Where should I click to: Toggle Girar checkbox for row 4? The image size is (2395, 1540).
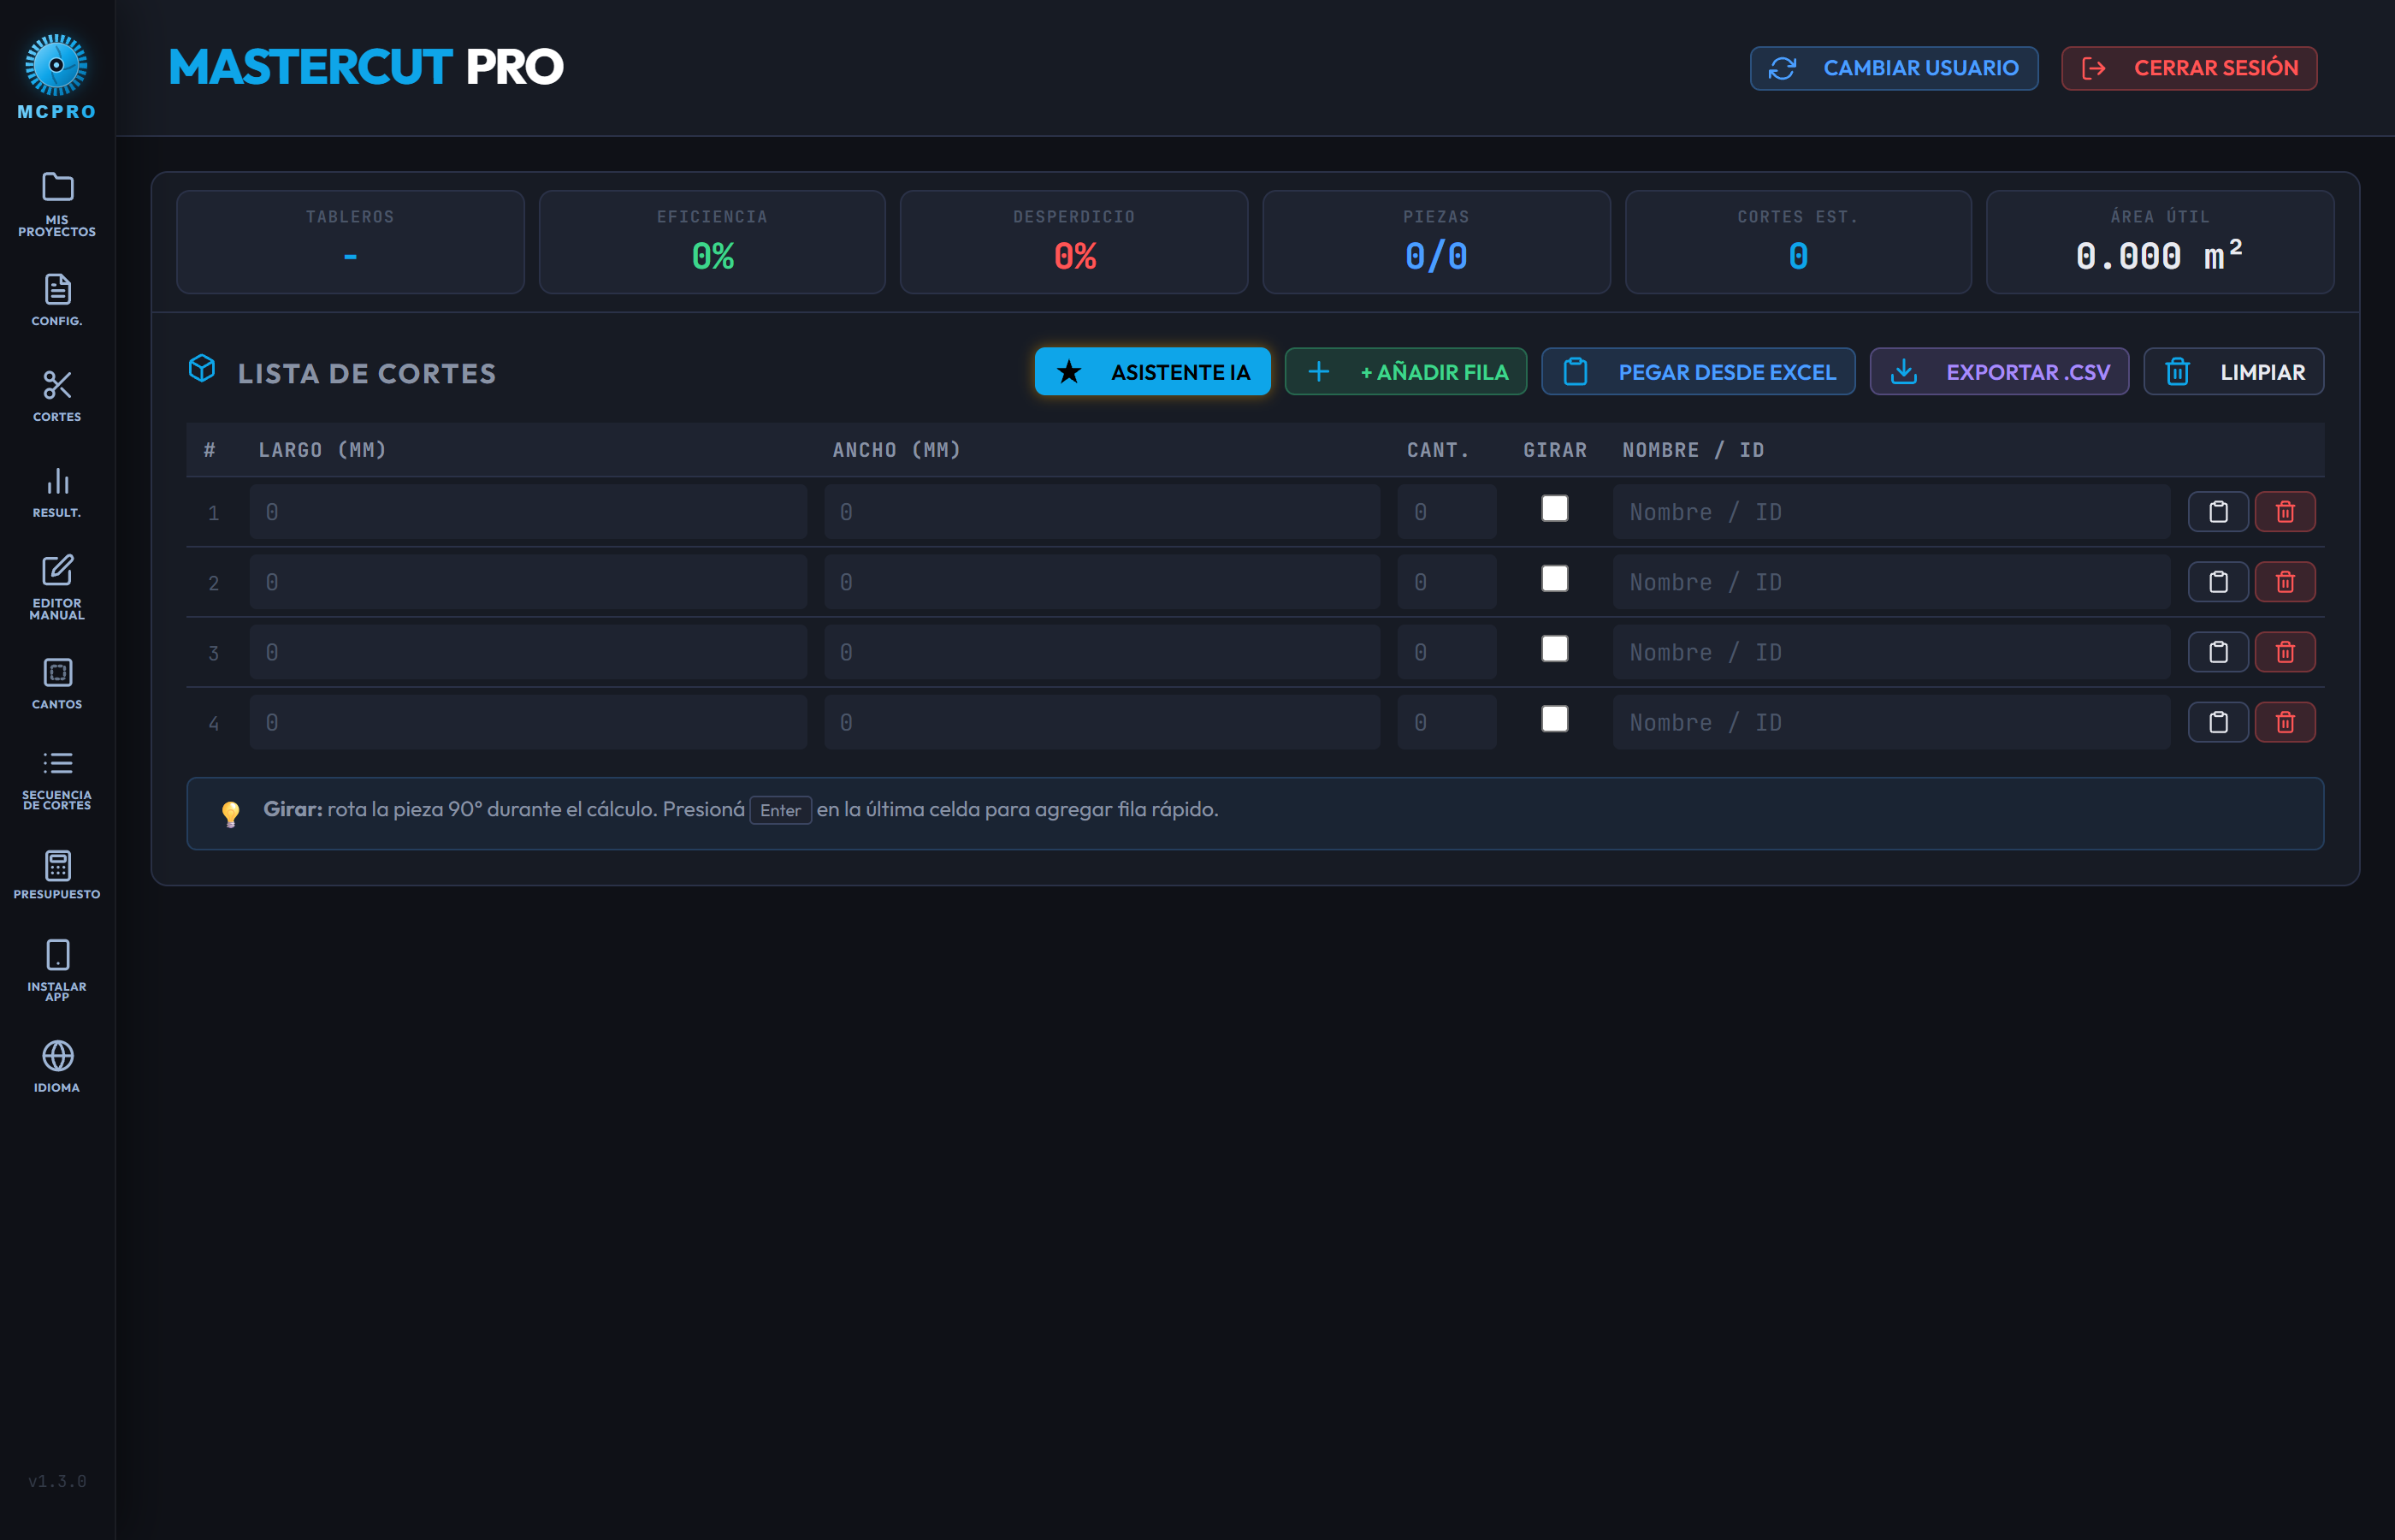pyautogui.click(x=1554, y=718)
